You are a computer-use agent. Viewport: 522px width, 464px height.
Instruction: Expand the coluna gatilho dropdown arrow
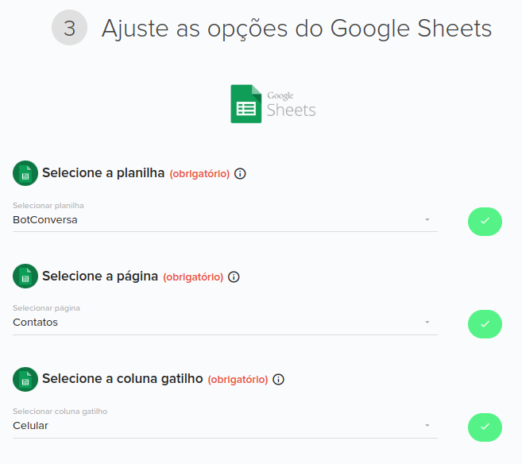tap(427, 425)
